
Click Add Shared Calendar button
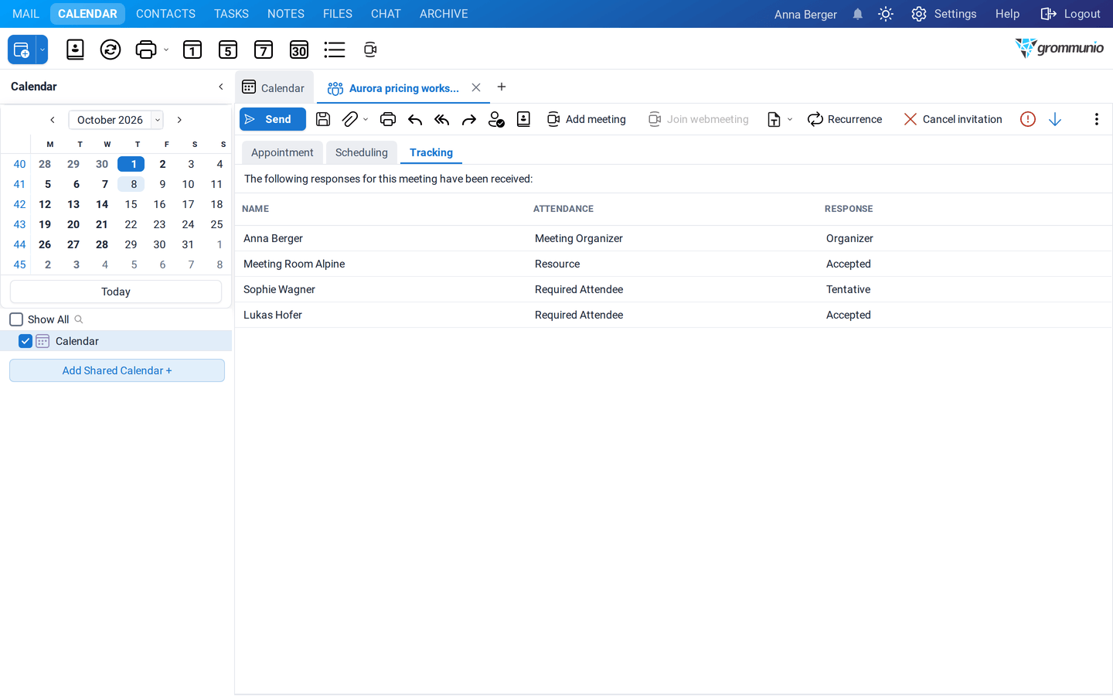coord(117,370)
